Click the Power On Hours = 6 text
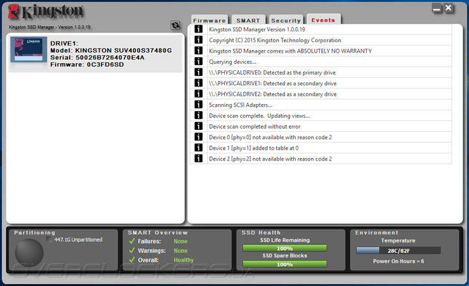The image size is (469, 286). pos(399,261)
